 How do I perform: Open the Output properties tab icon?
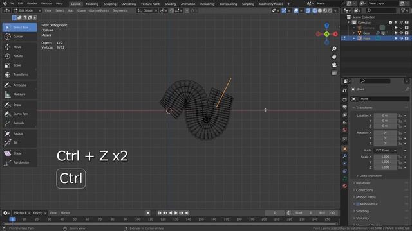point(345,107)
